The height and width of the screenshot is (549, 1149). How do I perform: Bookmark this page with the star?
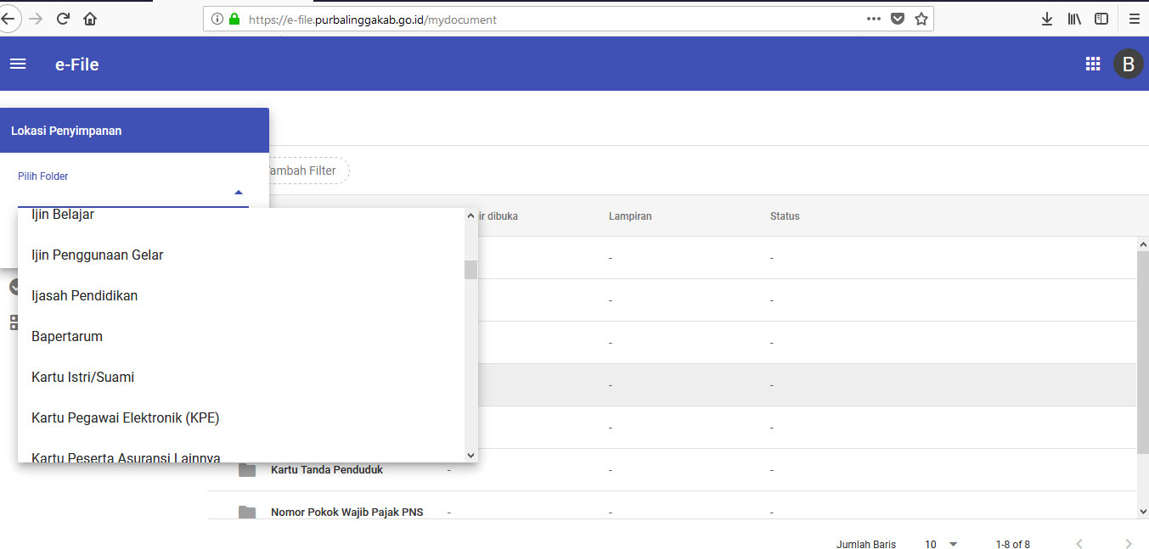click(x=921, y=19)
